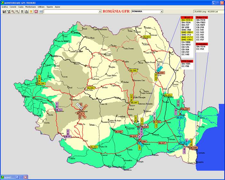225x180 pixels.
Task: Click the zoom in magnifier icon
Action: point(13,11)
